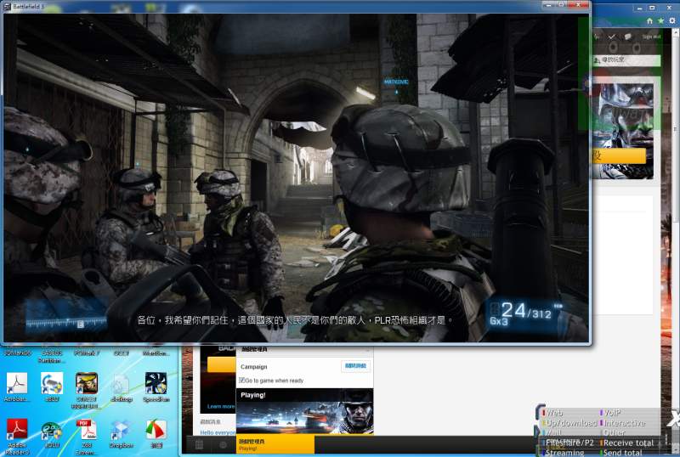Click the Up/download legend entry
Screen dimensions: 680x457
[x=569, y=422]
